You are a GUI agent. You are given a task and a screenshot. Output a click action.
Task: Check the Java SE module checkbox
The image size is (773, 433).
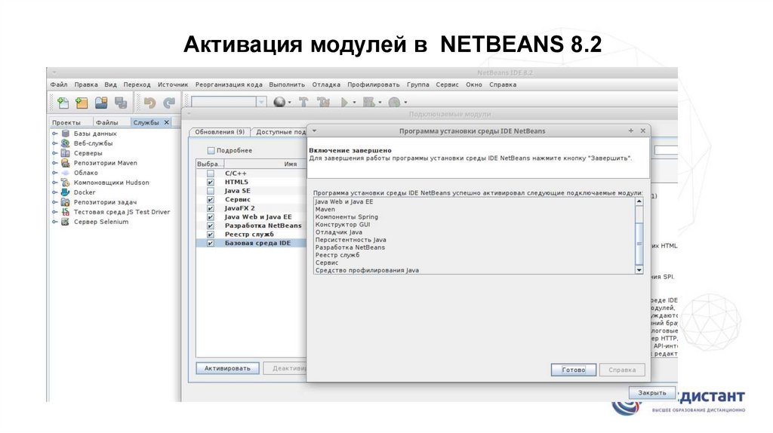coord(211,191)
